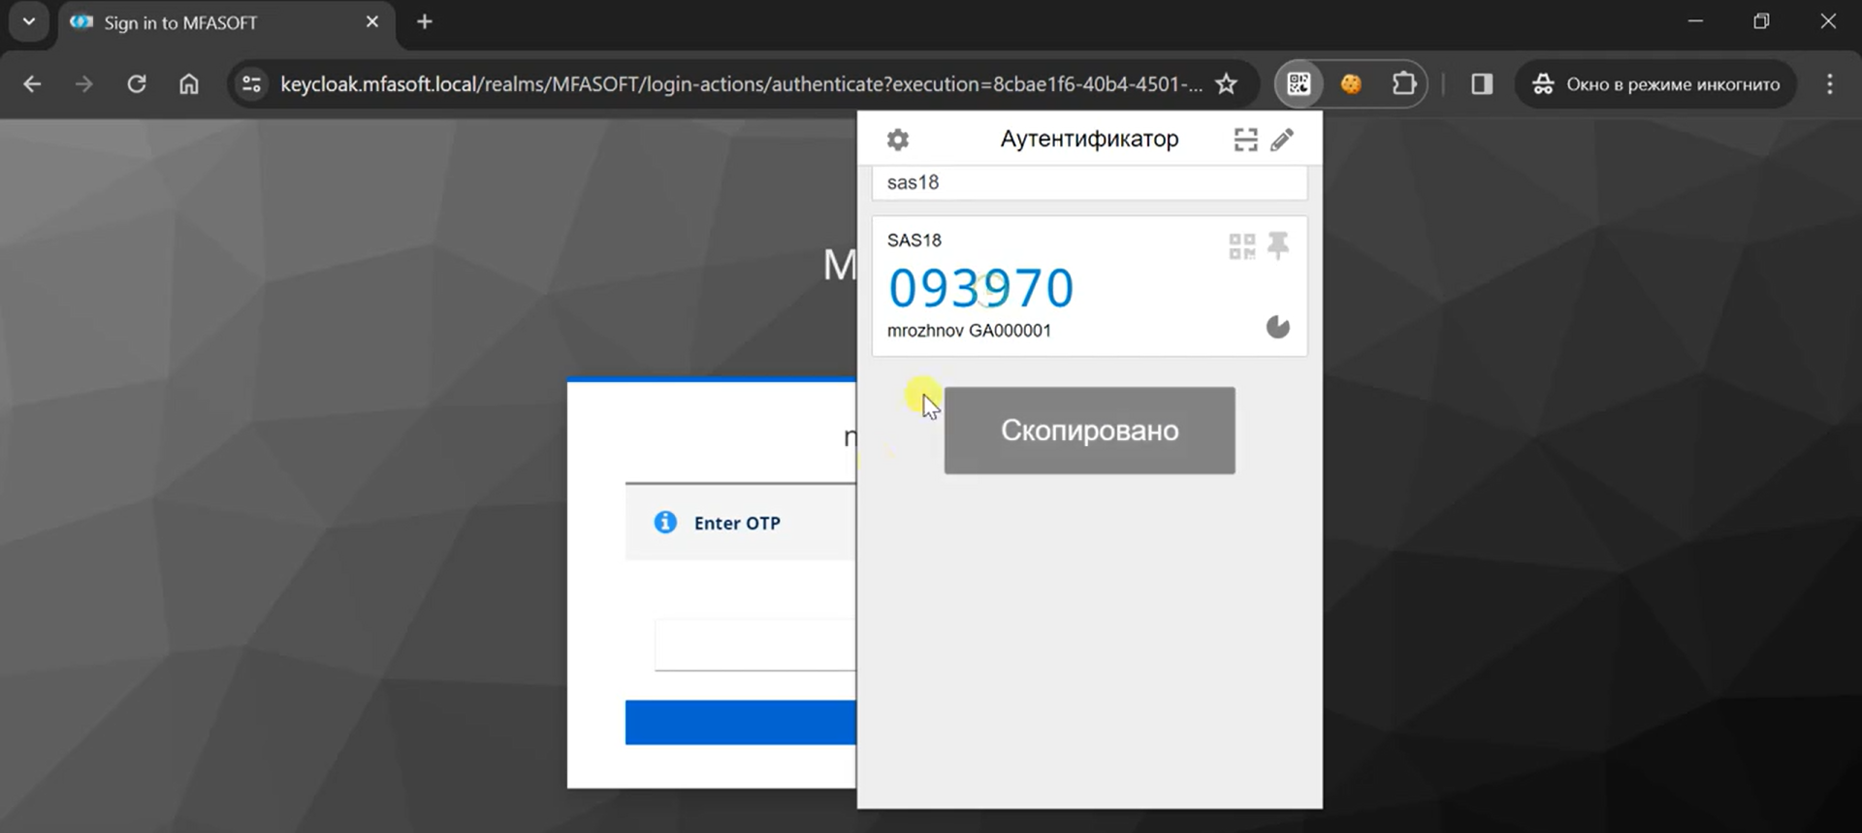The image size is (1862, 833).
Task: Scan a QR code in Authenticator
Action: [x=1245, y=140]
